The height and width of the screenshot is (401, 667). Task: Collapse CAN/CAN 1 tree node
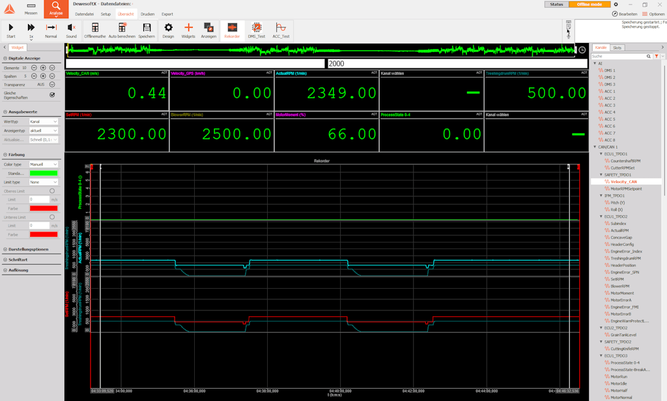click(x=595, y=147)
